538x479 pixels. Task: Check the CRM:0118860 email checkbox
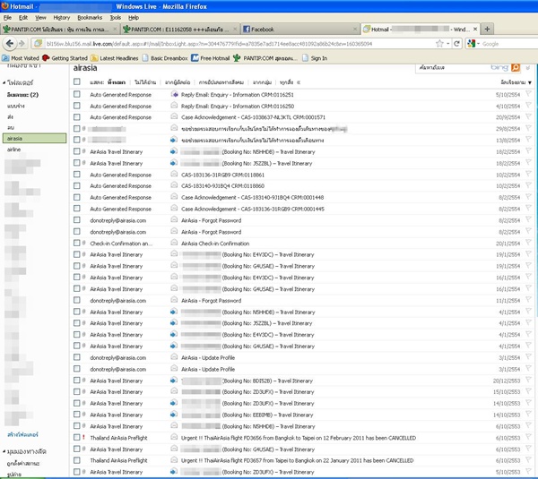click(x=77, y=185)
